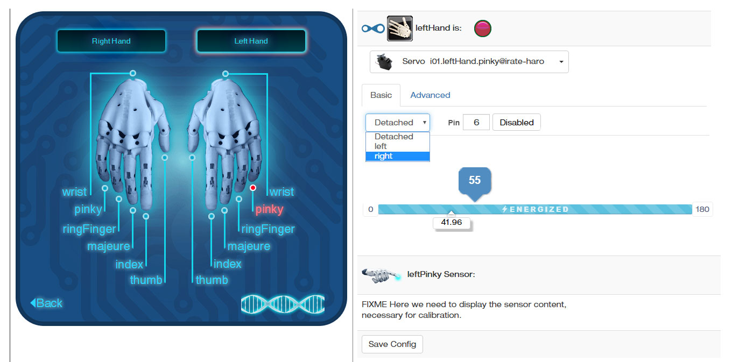Screen dimensions: 739x362
Task: Select the red left-hand pinky marker dot
Action: 253,188
